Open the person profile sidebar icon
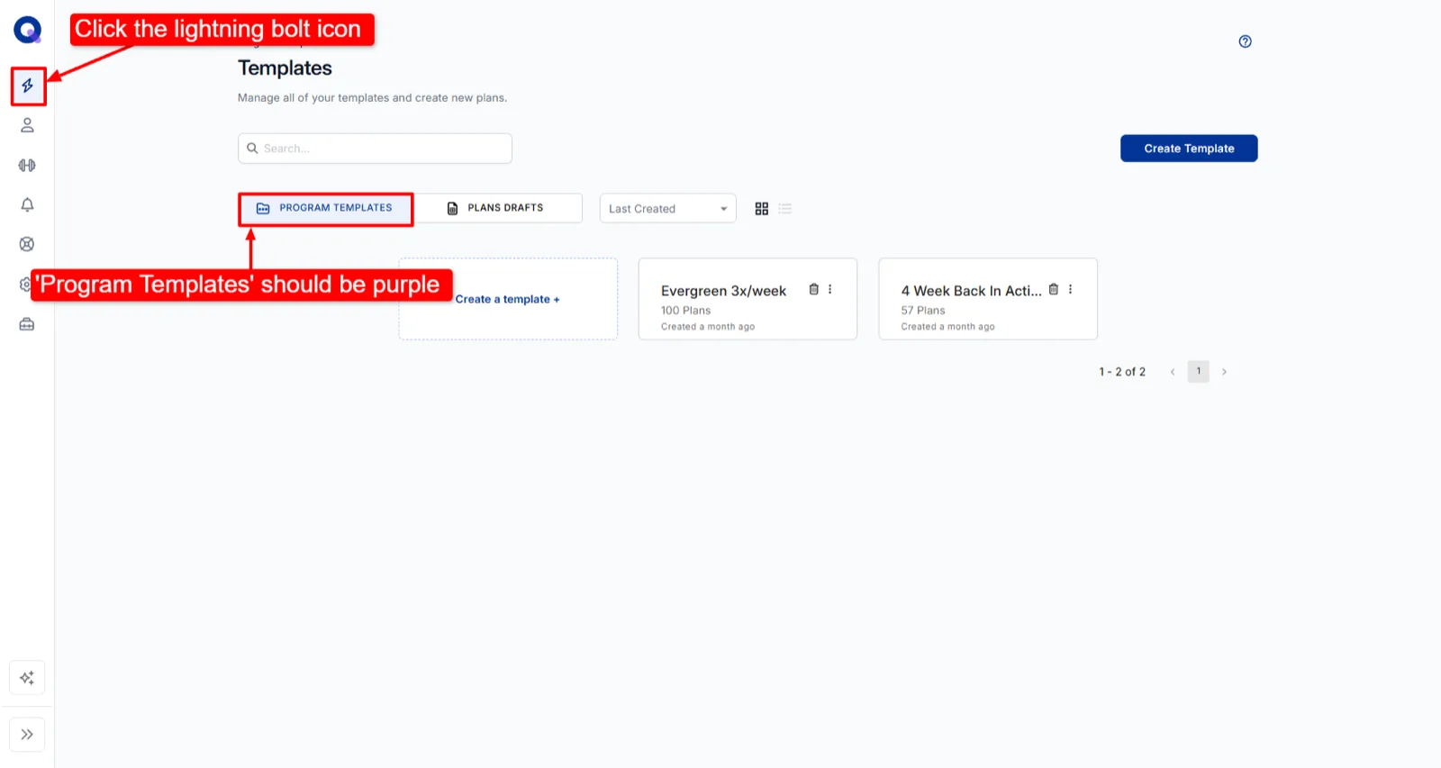The height and width of the screenshot is (768, 1441). click(27, 125)
